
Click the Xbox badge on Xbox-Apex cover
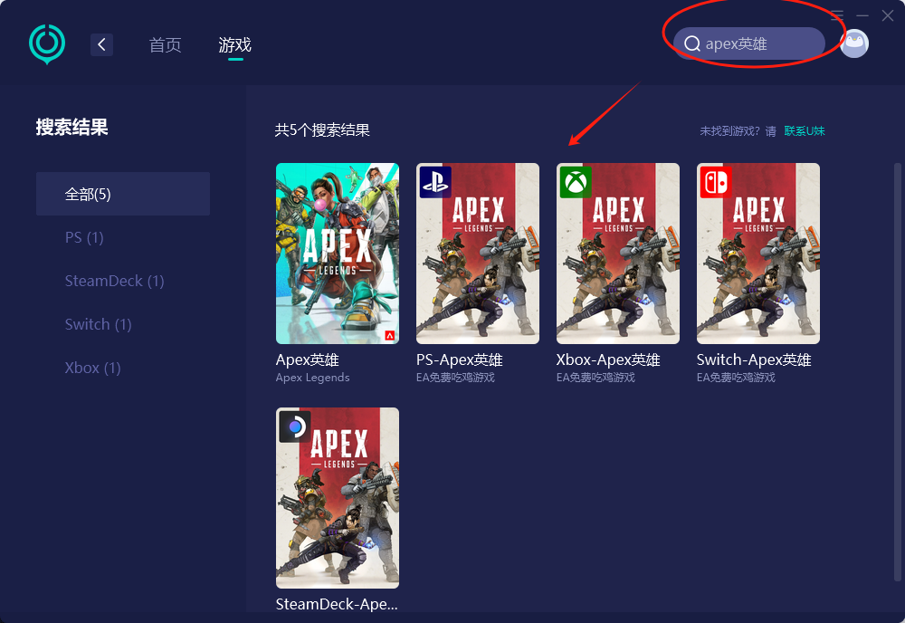pos(575,182)
